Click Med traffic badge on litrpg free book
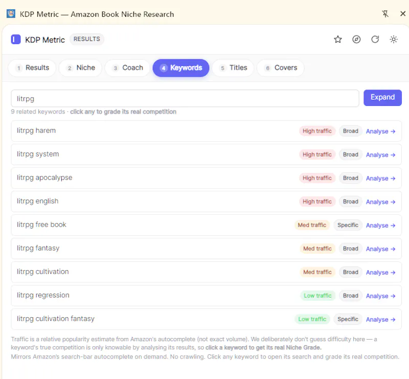The width and height of the screenshot is (409, 379). tap(312, 225)
